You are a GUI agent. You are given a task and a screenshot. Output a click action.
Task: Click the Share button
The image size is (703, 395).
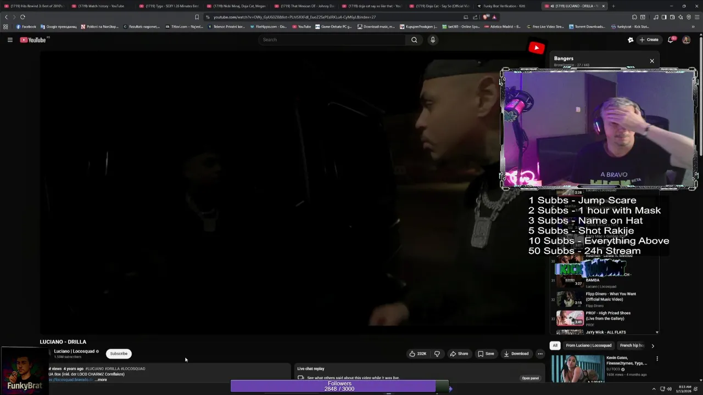[459, 354]
